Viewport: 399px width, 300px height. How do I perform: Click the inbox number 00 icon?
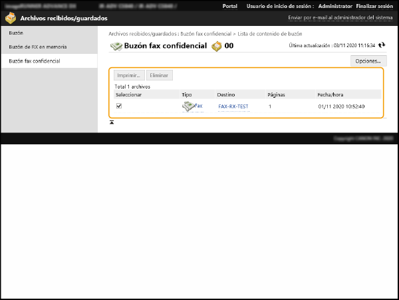(x=216, y=46)
